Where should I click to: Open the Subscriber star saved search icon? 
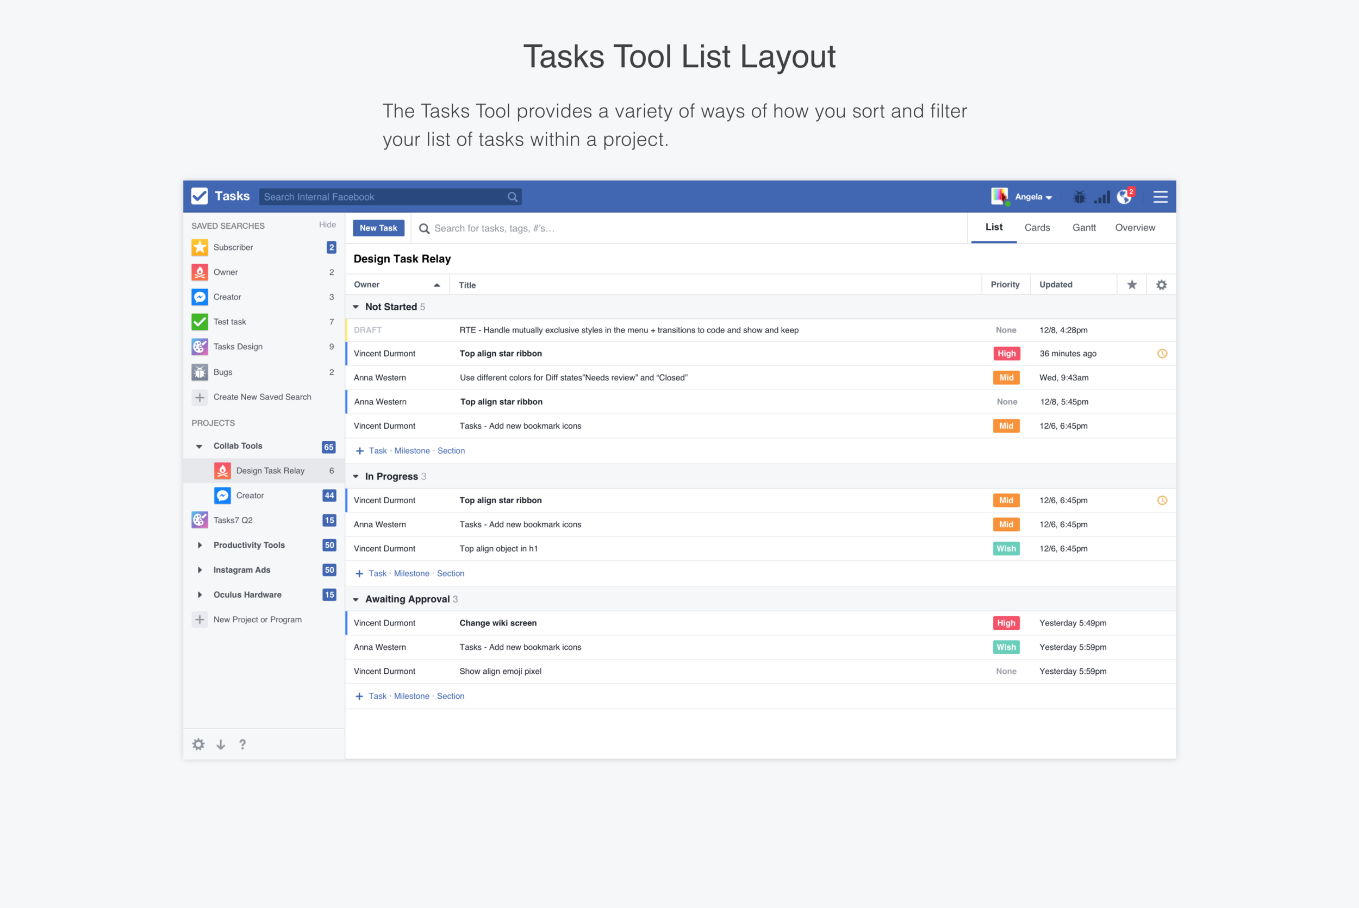[x=200, y=247]
